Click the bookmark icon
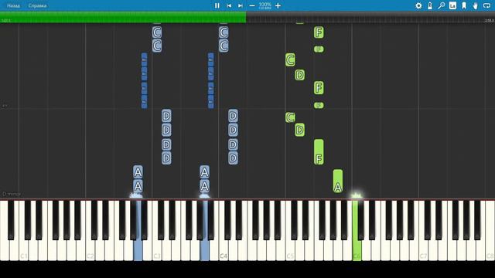This screenshot has width=495, height=278. click(464, 5)
